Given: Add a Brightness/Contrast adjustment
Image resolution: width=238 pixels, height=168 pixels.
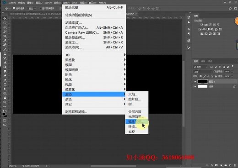Looking at the screenshot, I should coord(202,25).
